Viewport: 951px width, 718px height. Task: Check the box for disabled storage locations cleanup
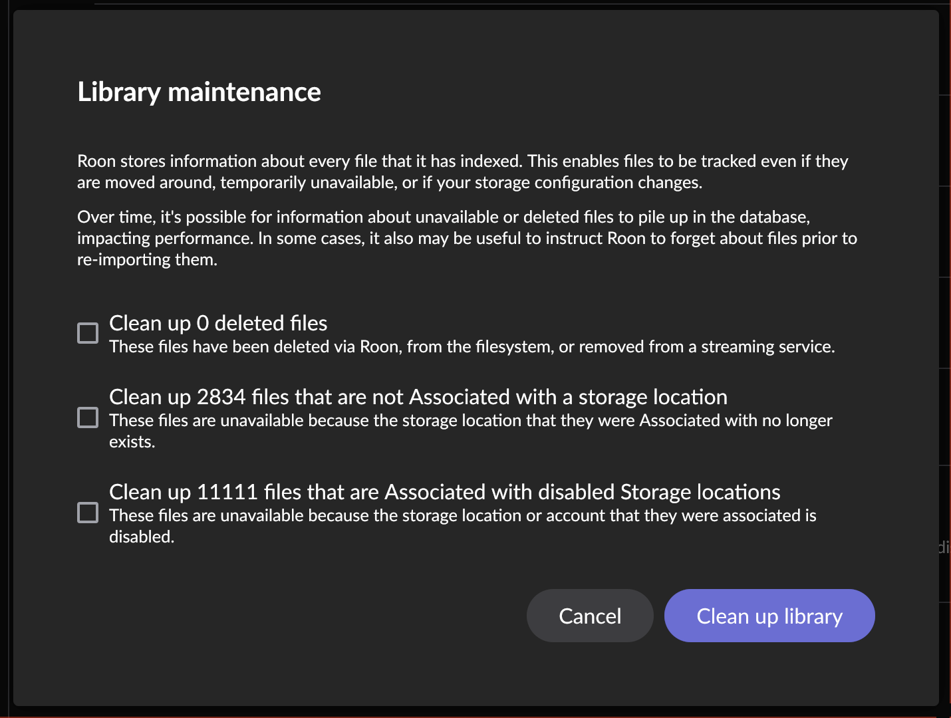point(88,513)
